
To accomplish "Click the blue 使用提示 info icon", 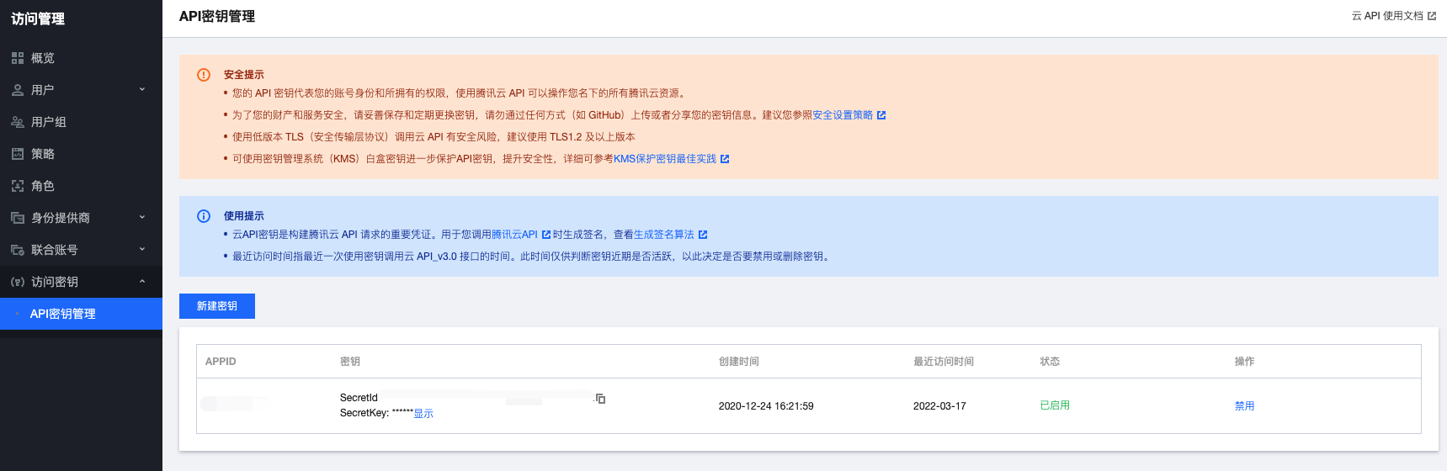I will click(x=204, y=216).
